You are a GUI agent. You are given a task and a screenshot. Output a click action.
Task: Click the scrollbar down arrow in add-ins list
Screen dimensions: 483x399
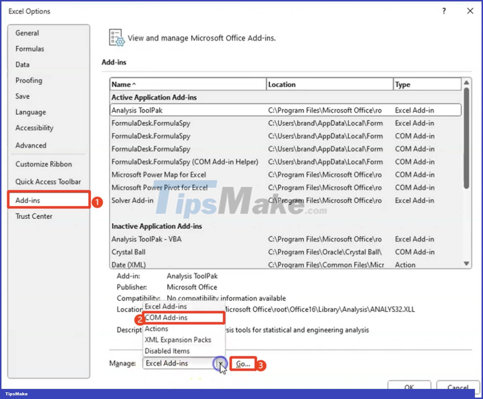point(466,263)
